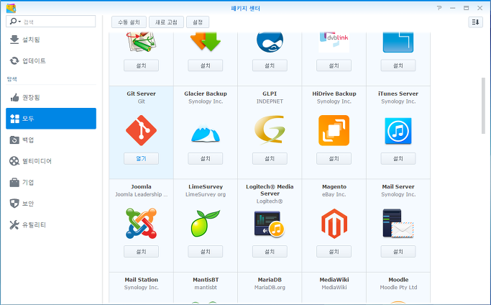Click the MariaDB package title

coord(270,280)
